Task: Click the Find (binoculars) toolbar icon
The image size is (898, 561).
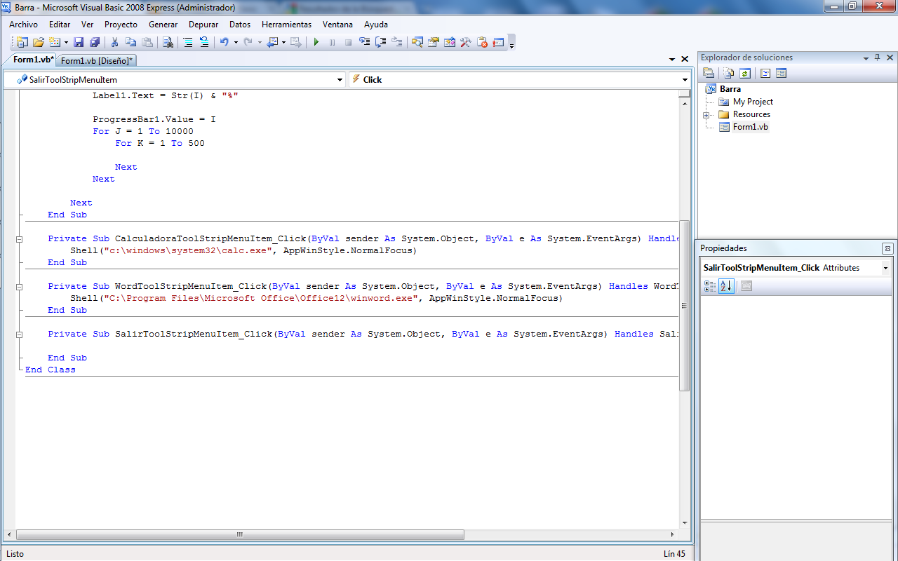Action: click(x=168, y=42)
